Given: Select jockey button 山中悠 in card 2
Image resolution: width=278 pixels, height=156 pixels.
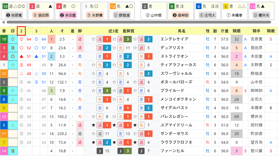Looking at the screenshot, I should [154, 15].
